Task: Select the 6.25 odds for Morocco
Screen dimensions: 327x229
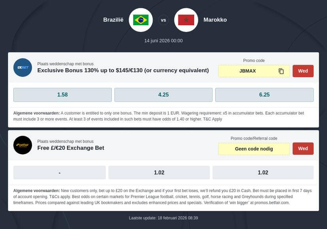Action: click(264, 95)
